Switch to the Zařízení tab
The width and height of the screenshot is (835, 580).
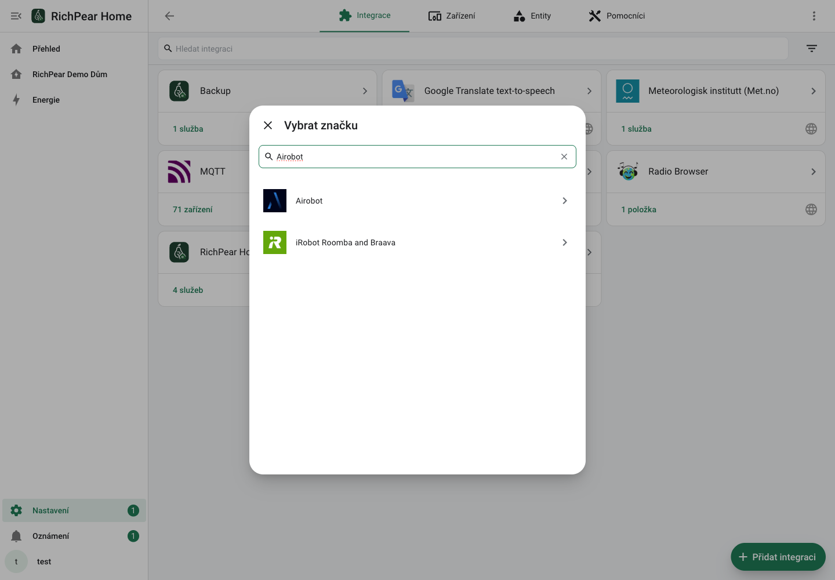[x=452, y=16]
